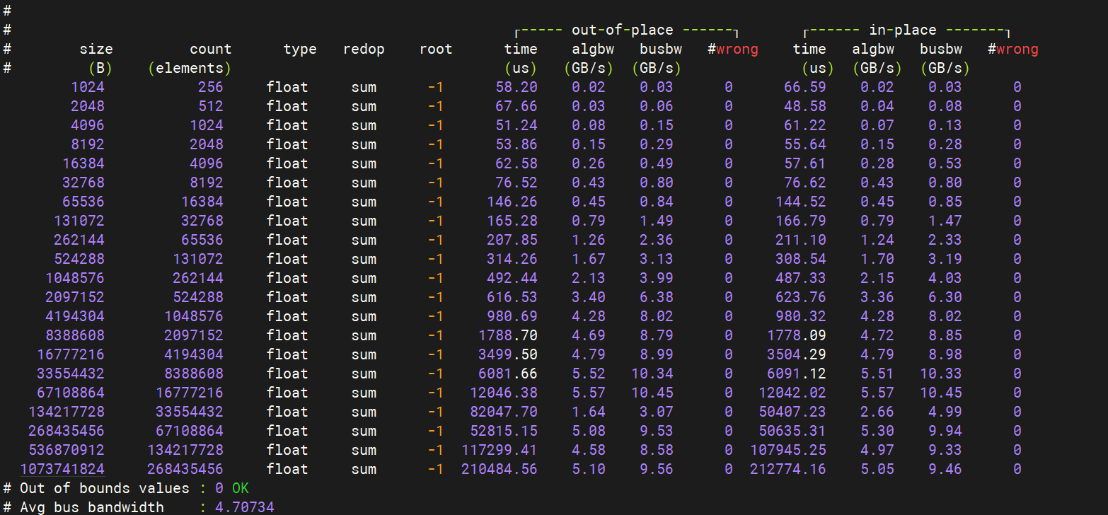Click the "type" column header
Screen dimensions: 1108x515
click(x=300, y=50)
